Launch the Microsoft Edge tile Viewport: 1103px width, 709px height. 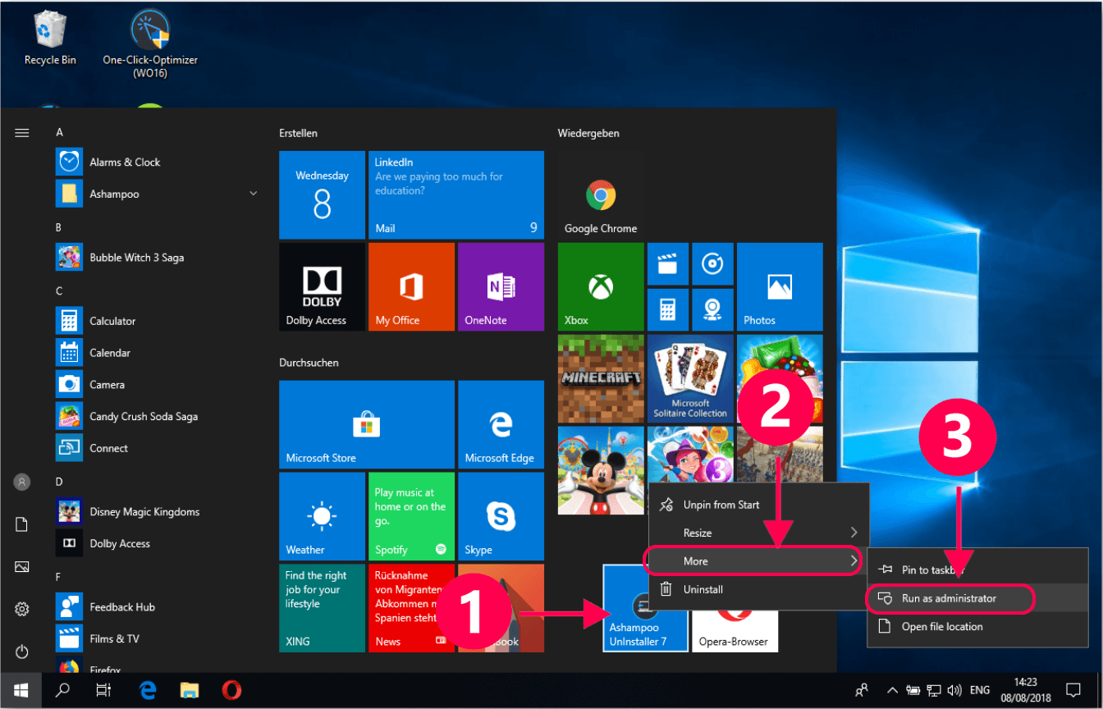pyautogui.click(x=501, y=424)
